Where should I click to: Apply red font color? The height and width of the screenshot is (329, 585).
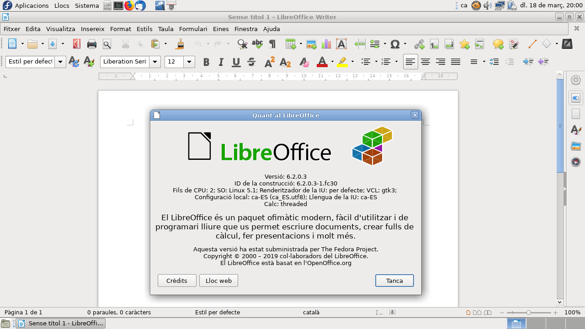(x=322, y=62)
